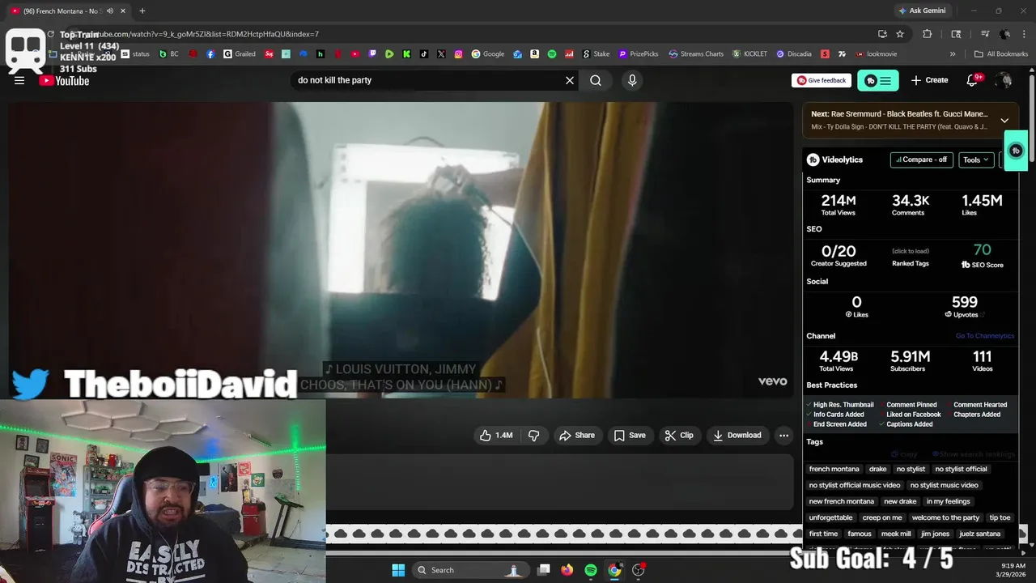Click the floating TubeBuddy side tab
Image resolution: width=1036 pixels, height=583 pixels.
(x=1016, y=151)
